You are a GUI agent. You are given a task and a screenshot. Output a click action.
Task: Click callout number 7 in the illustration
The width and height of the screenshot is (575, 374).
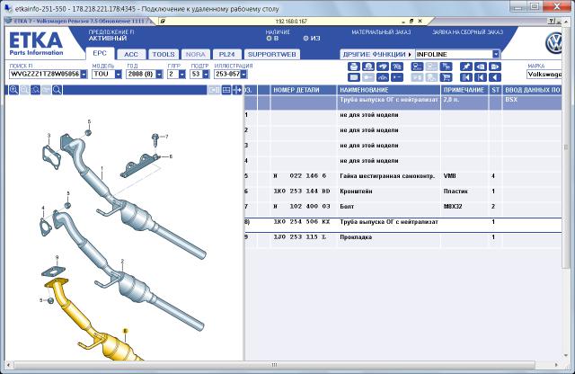click(x=166, y=137)
